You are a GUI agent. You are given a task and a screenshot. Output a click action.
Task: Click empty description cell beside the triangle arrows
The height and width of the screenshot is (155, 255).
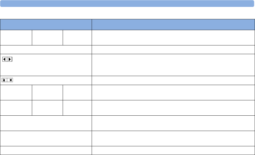pos(173,65)
